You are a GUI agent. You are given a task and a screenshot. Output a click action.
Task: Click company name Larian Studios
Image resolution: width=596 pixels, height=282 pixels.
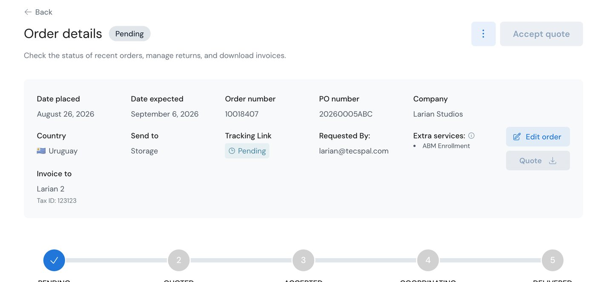(438, 114)
